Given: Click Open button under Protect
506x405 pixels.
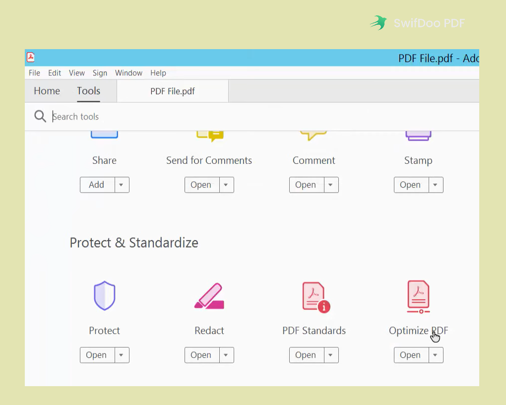Looking at the screenshot, I should pos(97,355).
